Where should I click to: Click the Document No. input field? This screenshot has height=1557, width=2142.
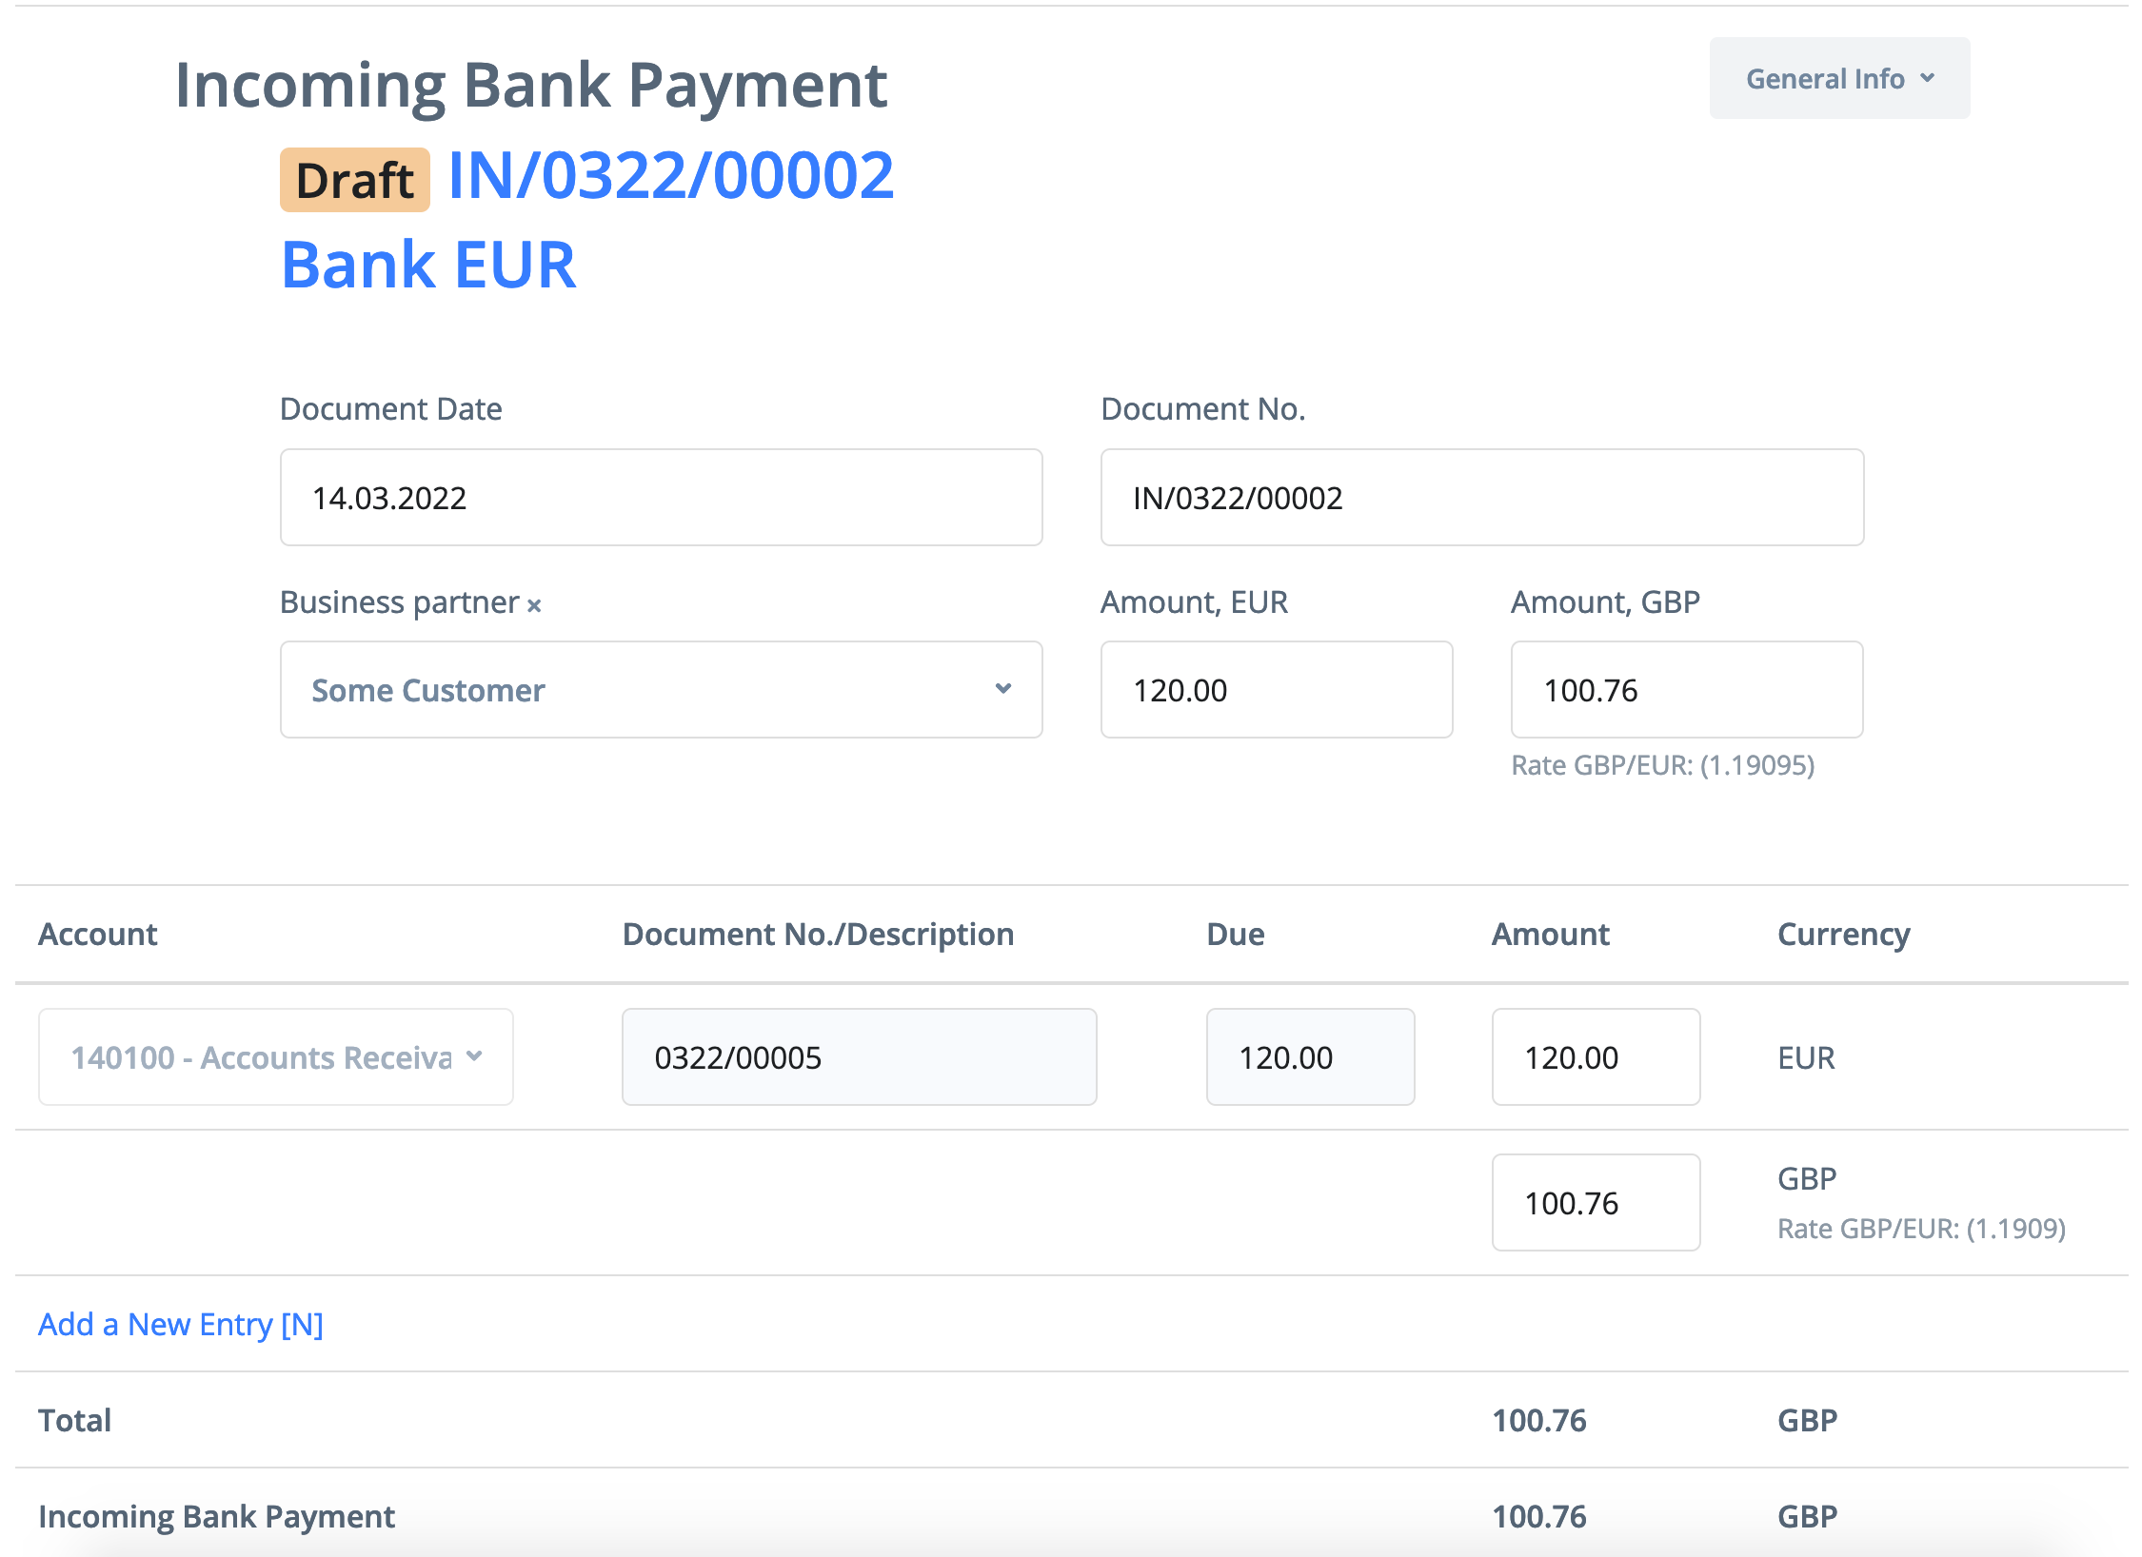1481,498
